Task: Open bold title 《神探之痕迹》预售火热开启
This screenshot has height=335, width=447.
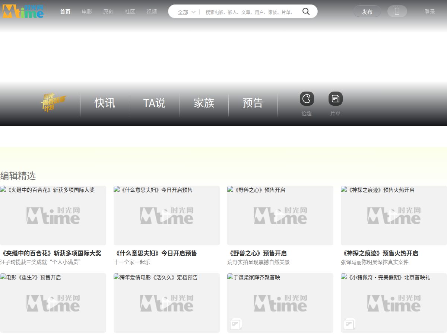Action: tap(380, 253)
